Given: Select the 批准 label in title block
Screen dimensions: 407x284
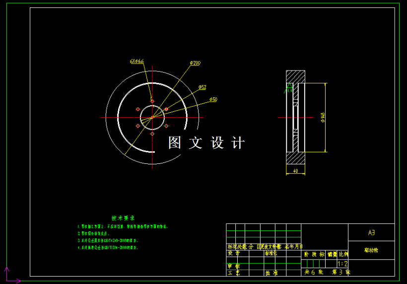Looking at the screenshot, I should point(271,273).
